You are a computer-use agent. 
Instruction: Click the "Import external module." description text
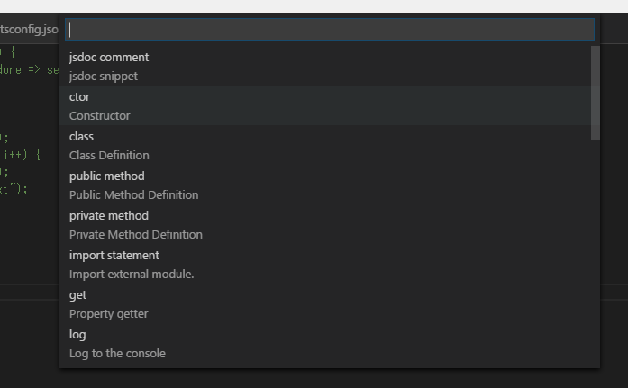132,275
